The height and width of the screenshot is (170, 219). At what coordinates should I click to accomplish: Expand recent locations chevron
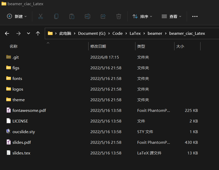click(28, 33)
